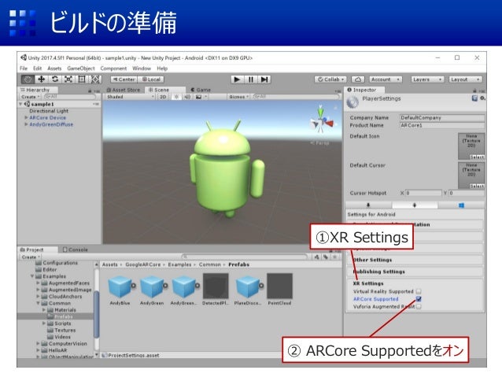This screenshot has height=377, width=502.
Task: Collapse the Examples folder
Action: [x=32, y=276]
